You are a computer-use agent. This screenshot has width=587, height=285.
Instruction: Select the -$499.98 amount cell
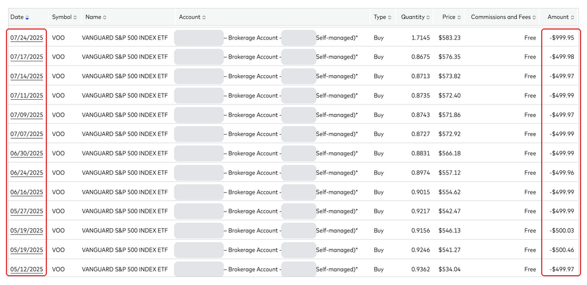coord(562,57)
